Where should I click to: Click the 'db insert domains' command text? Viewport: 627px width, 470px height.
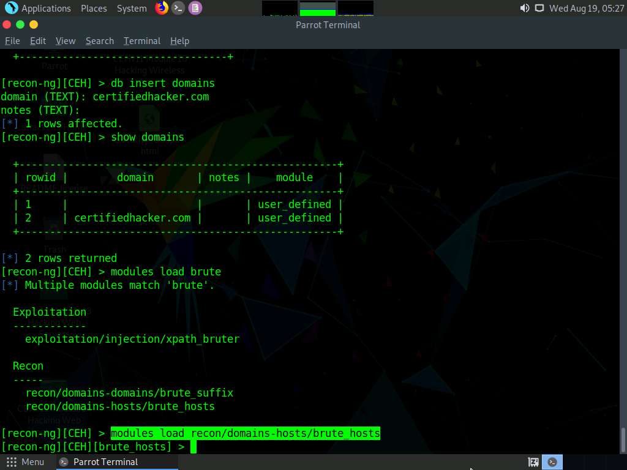tap(163, 83)
